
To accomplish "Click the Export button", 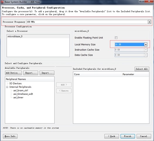I will (30, 73).
